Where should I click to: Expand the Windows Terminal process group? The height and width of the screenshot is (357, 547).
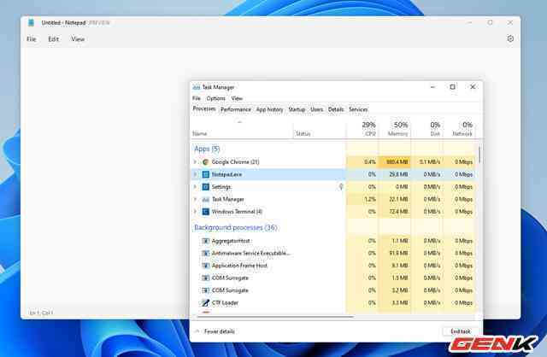(196, 212)
